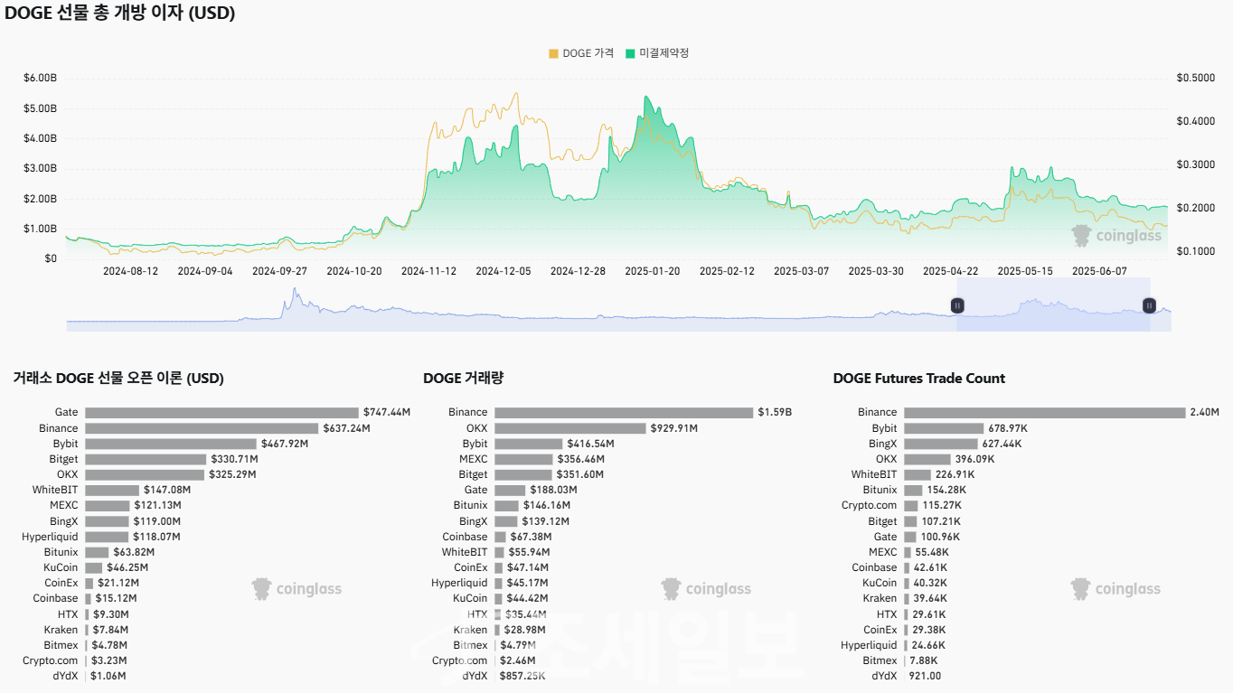Click the left pause-style handle on the range navigator
1233x693 pixels.
[x=956, y=305]
